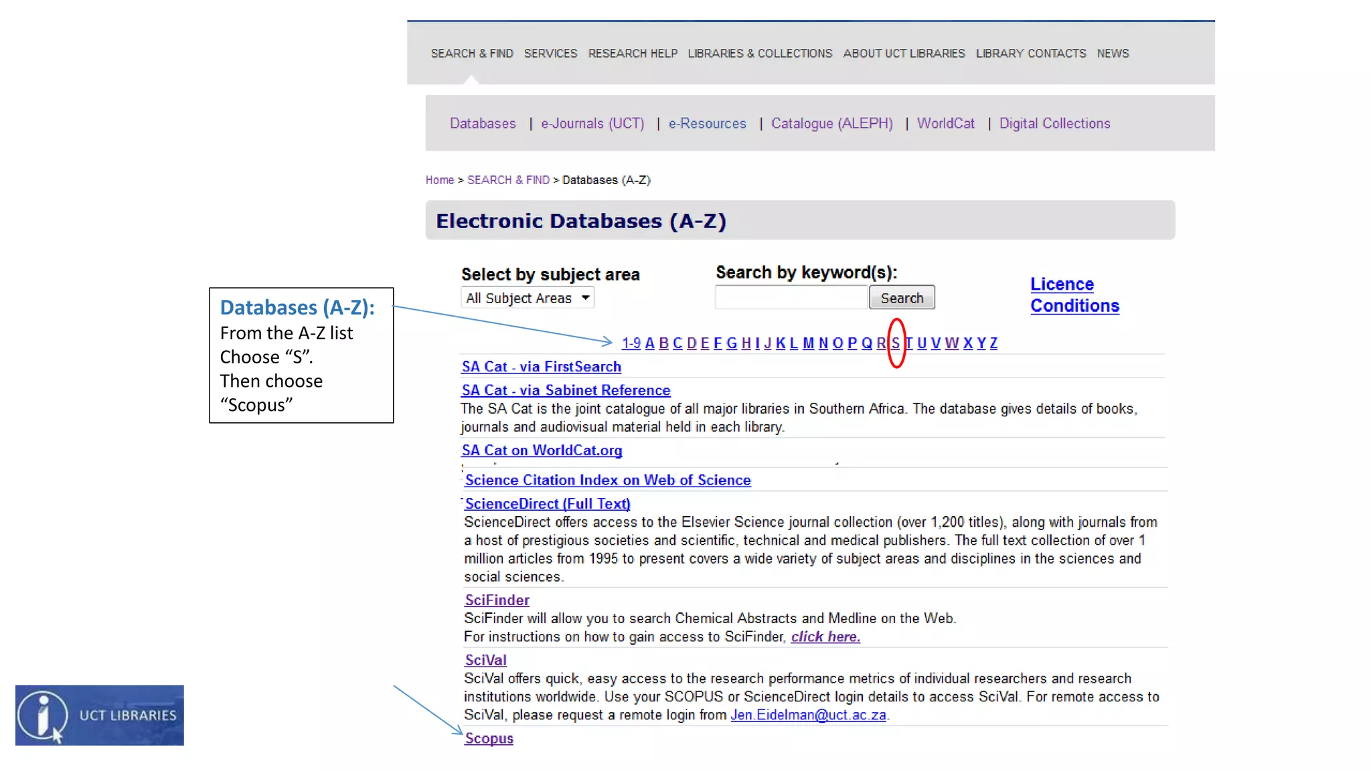Open the LIBRARY CONTACTS menu
The height and width of the screenshot is (771, 1371).
[1031, 53]
